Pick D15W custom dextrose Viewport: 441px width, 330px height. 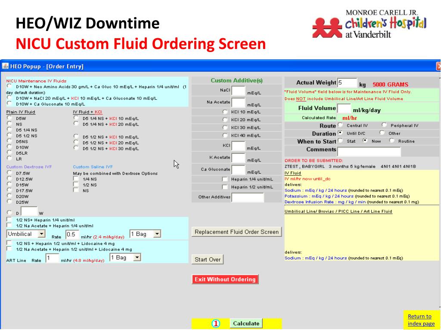(x=9, y=184)
